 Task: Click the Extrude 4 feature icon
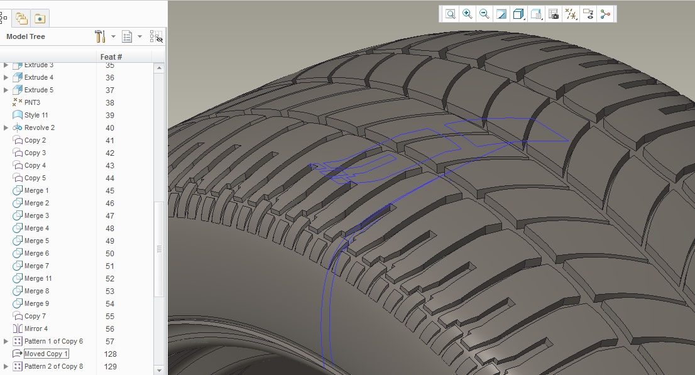pos(18,77)
